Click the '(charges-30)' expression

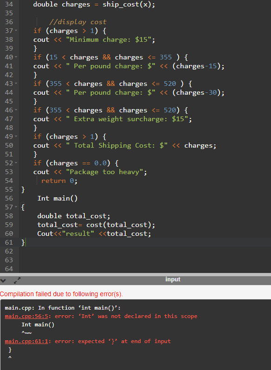197,92
